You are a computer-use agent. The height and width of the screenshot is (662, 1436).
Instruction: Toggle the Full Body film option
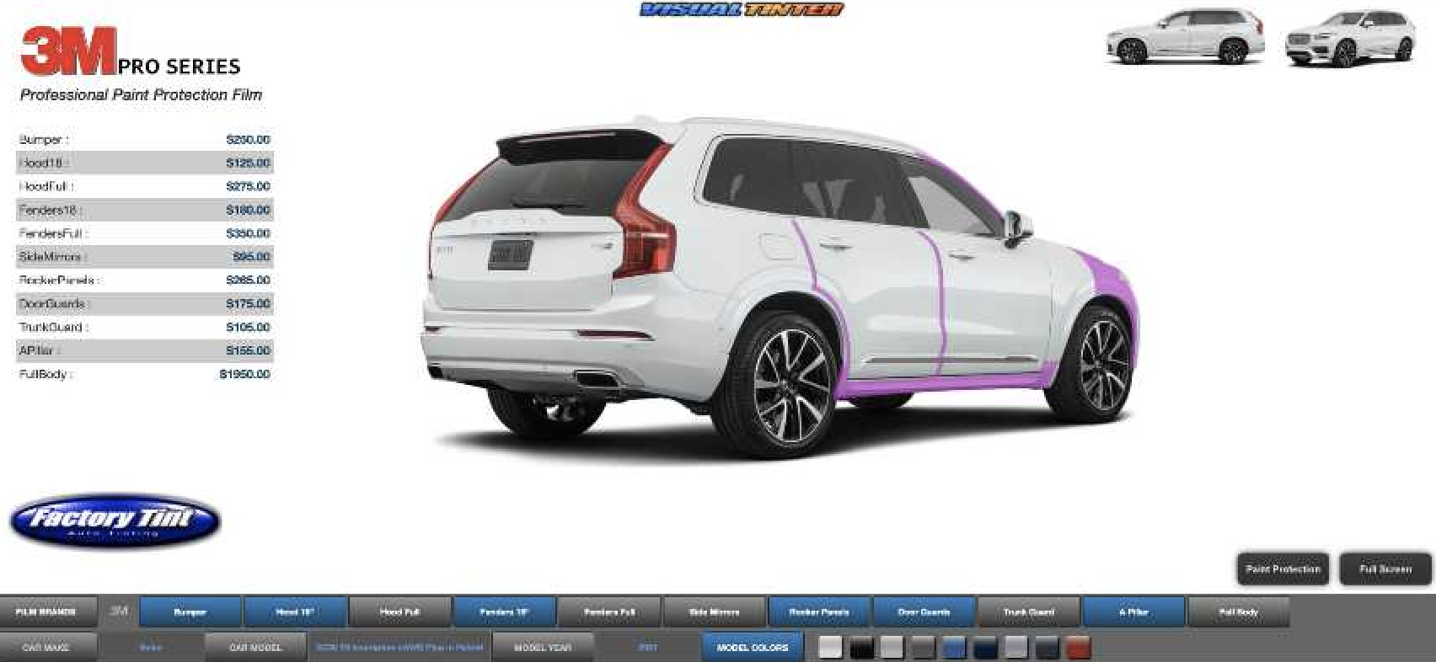(1239, 612)
